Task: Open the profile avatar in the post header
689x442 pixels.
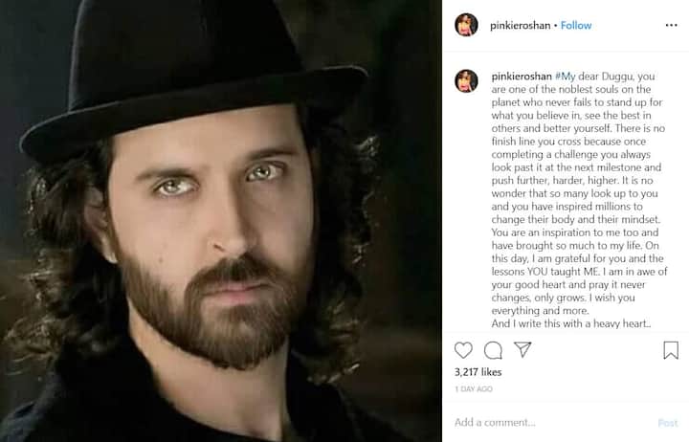Action: 466,26
